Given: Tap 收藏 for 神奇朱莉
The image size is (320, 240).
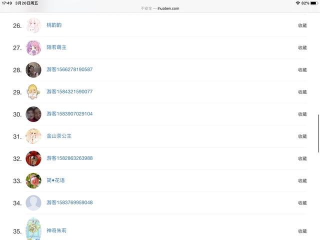Looking at the screenshot, I should click(302, 231).
